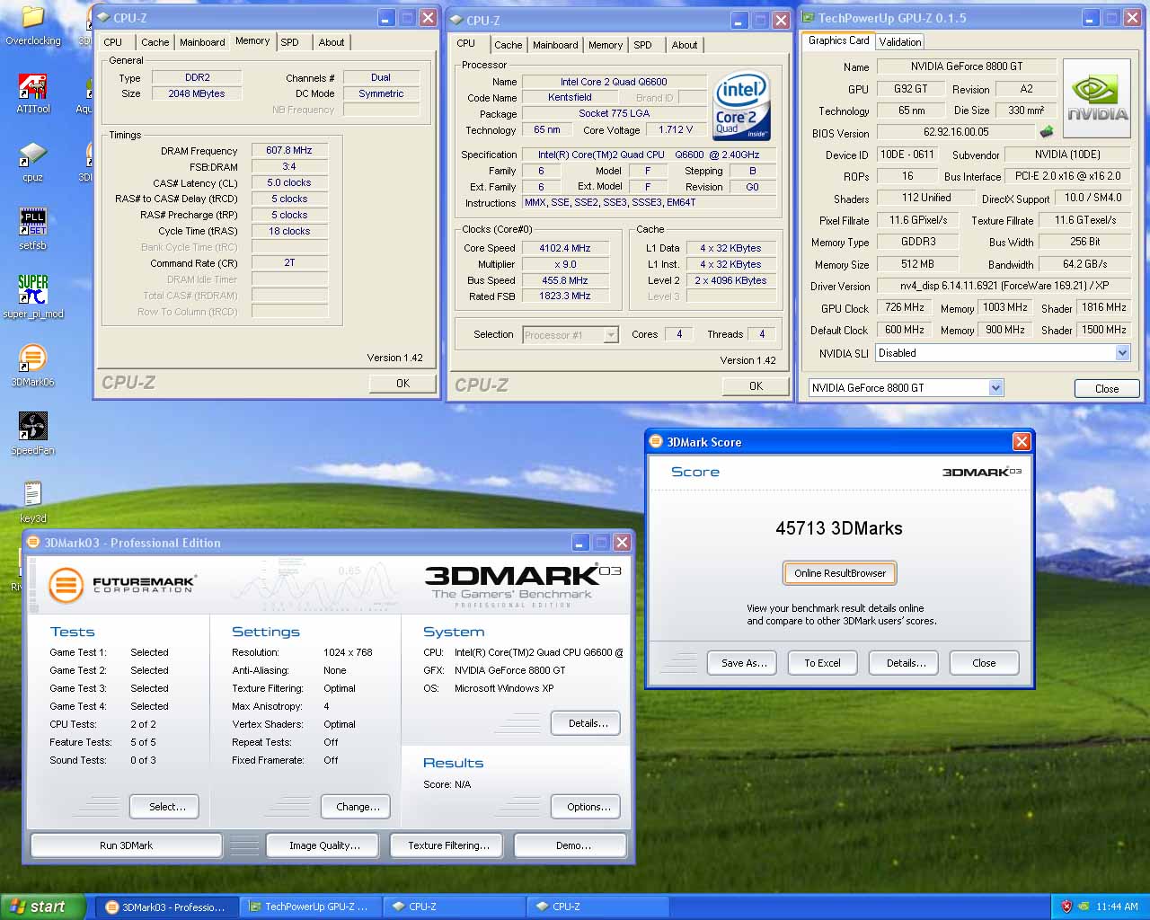Open Memory tab in middle CPU-Z window
The width and height of the screenshot is (1150, 920).
pyautogui.click(x=606, y=45)
